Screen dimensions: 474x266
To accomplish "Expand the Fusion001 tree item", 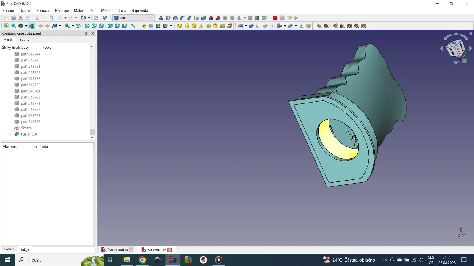I will pos(10,134).
